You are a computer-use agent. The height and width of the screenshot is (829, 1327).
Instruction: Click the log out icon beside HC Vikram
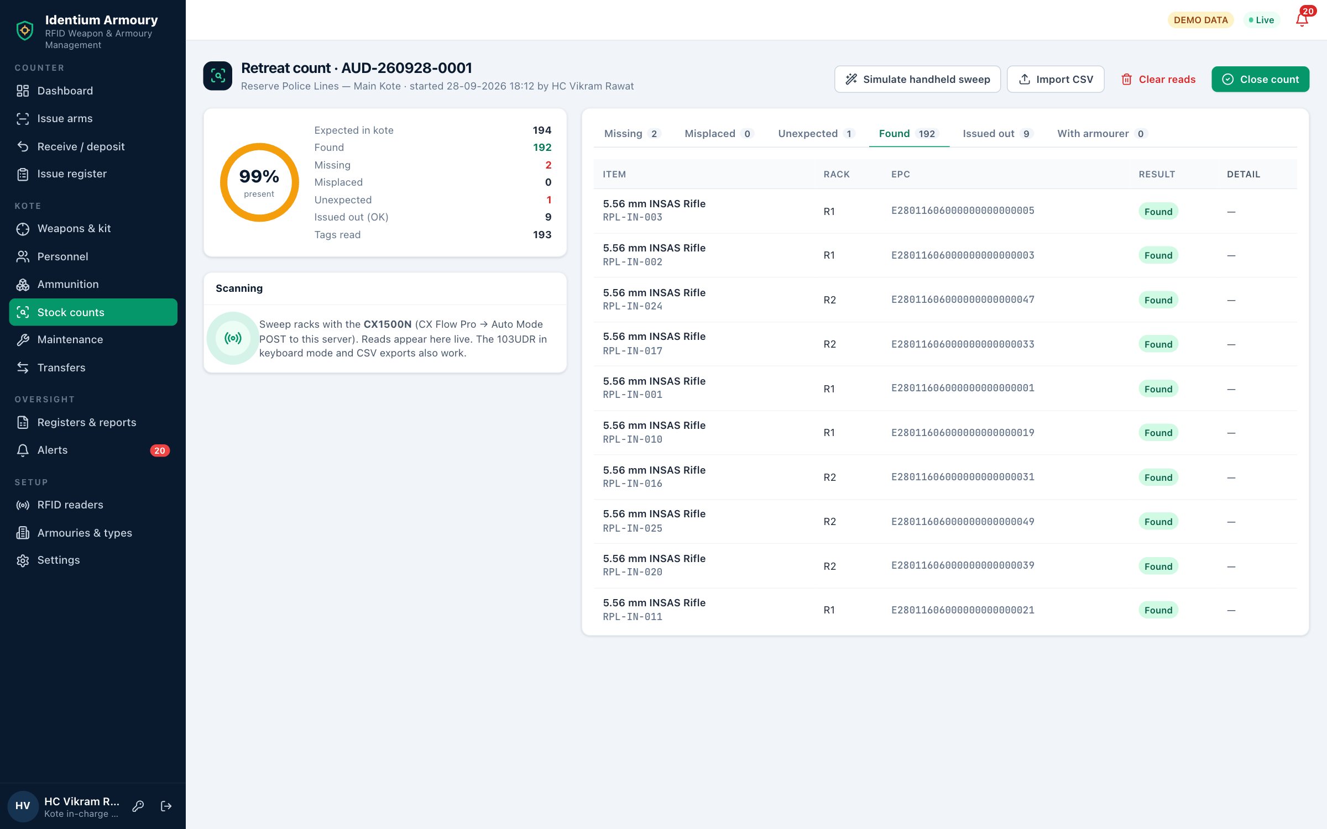(166, 806)
